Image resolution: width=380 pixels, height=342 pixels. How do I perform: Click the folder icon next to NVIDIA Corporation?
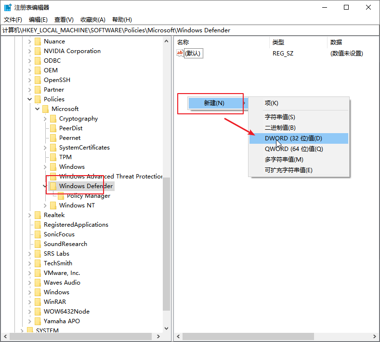pos(38,51)
